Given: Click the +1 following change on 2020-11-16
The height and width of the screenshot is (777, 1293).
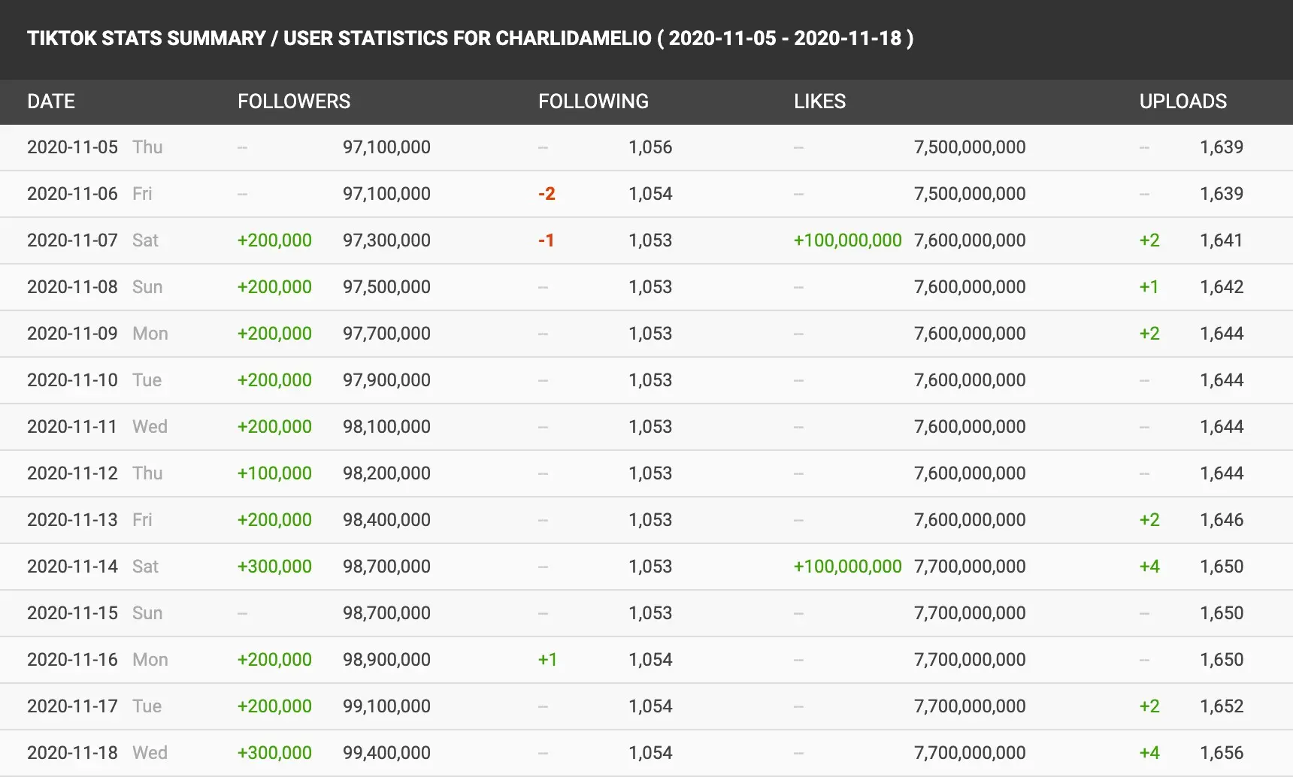Looking at the screenshot, I should pyautogui.click(x=547, y=660).
